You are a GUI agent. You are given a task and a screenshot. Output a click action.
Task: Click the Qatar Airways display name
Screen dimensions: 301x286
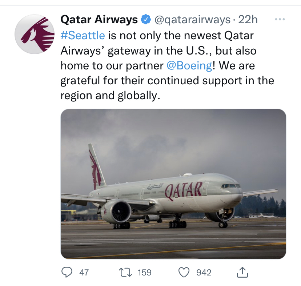[x=99, y=19]
